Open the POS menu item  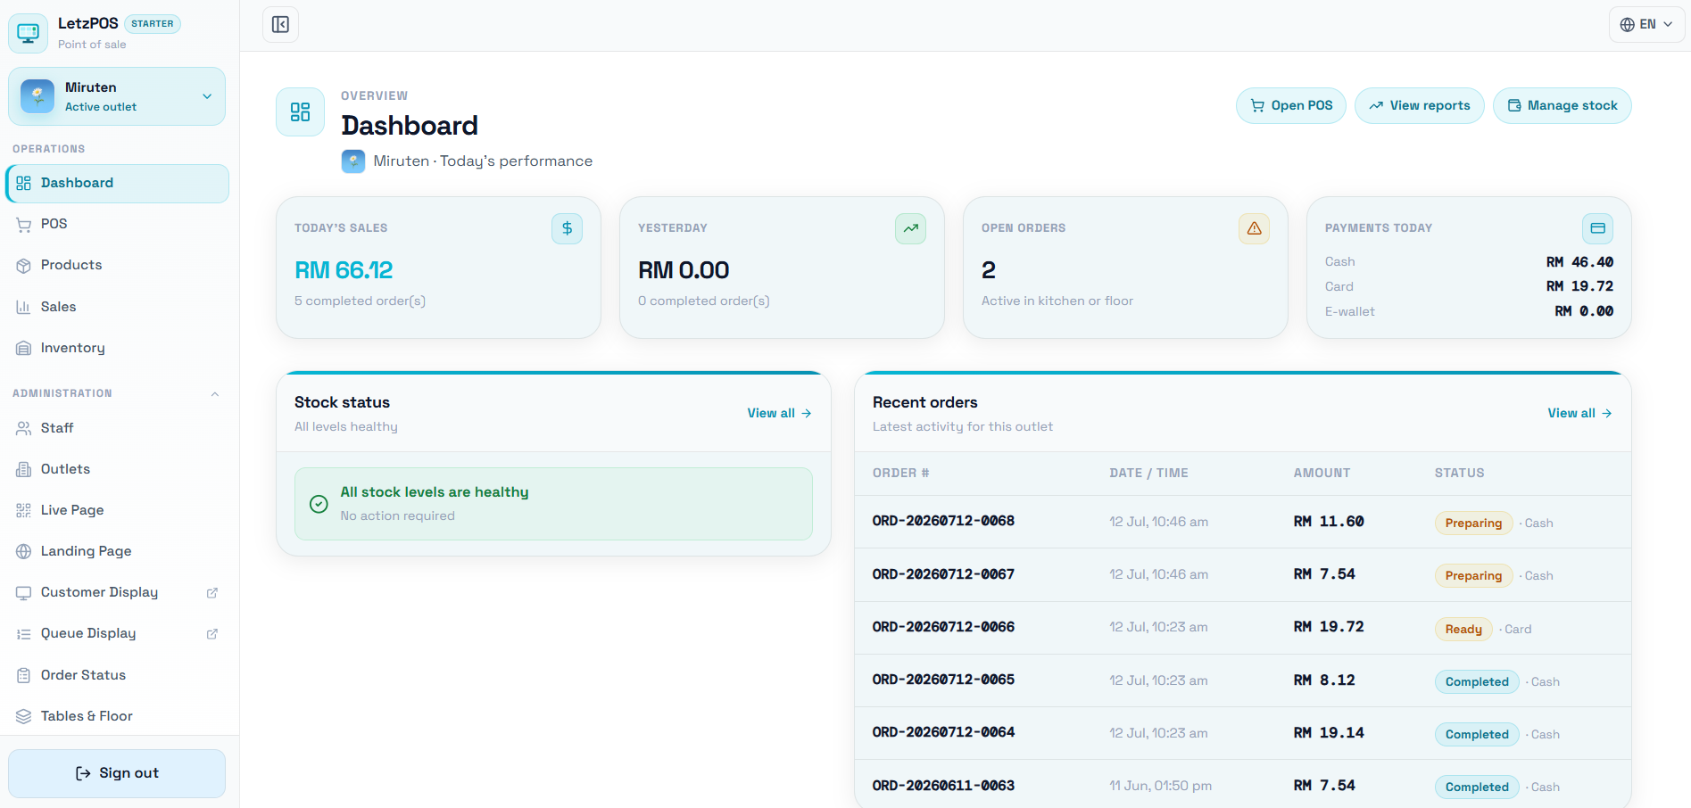click(117, 225)
